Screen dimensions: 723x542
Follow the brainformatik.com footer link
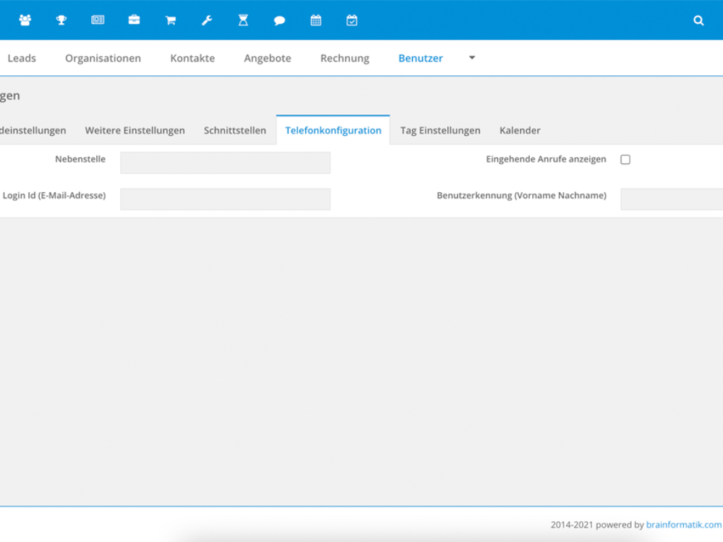pyautogui.click(x=683, y=525)
